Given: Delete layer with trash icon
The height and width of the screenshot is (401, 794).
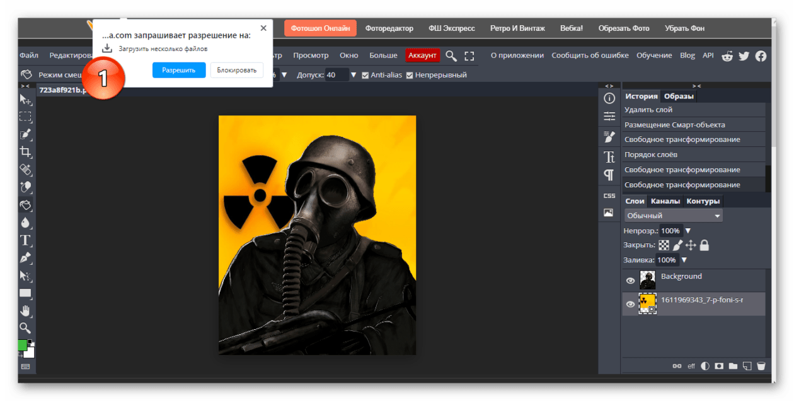Looking at the screenshot, I should click(x=761, y=366).
